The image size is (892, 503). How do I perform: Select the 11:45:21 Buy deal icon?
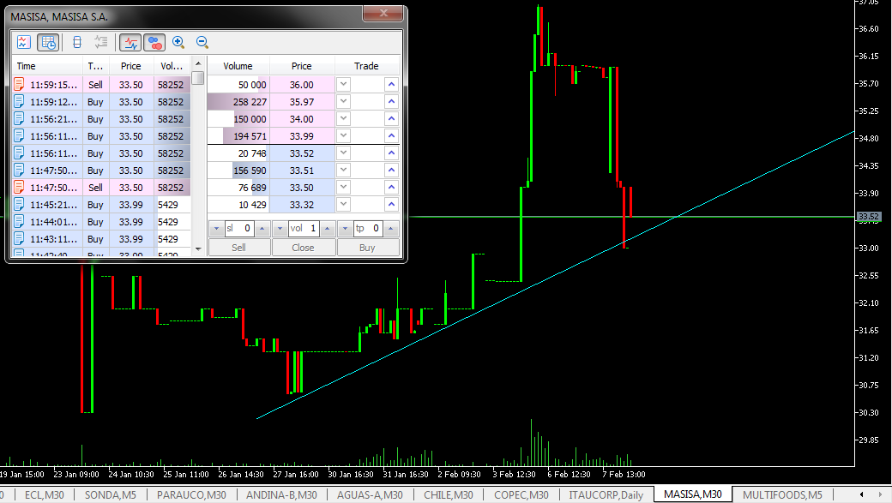19,204
